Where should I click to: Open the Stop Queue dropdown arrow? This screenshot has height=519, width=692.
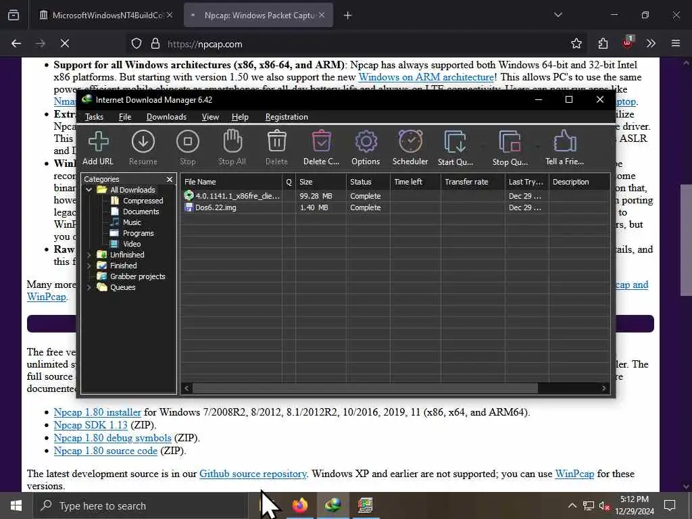click(x=537, y=145)
